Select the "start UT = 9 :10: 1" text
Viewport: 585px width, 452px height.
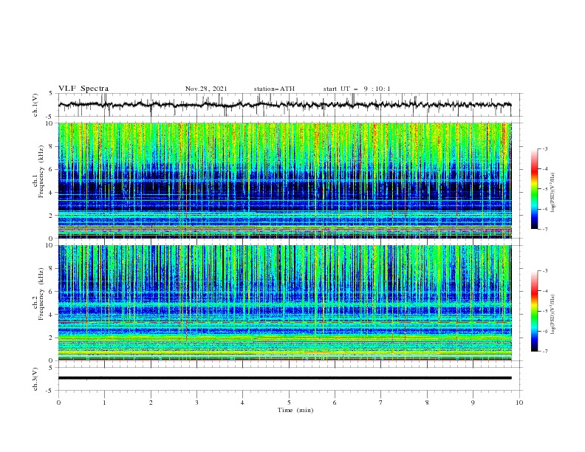pyautogui.click(x=357, y=89)
